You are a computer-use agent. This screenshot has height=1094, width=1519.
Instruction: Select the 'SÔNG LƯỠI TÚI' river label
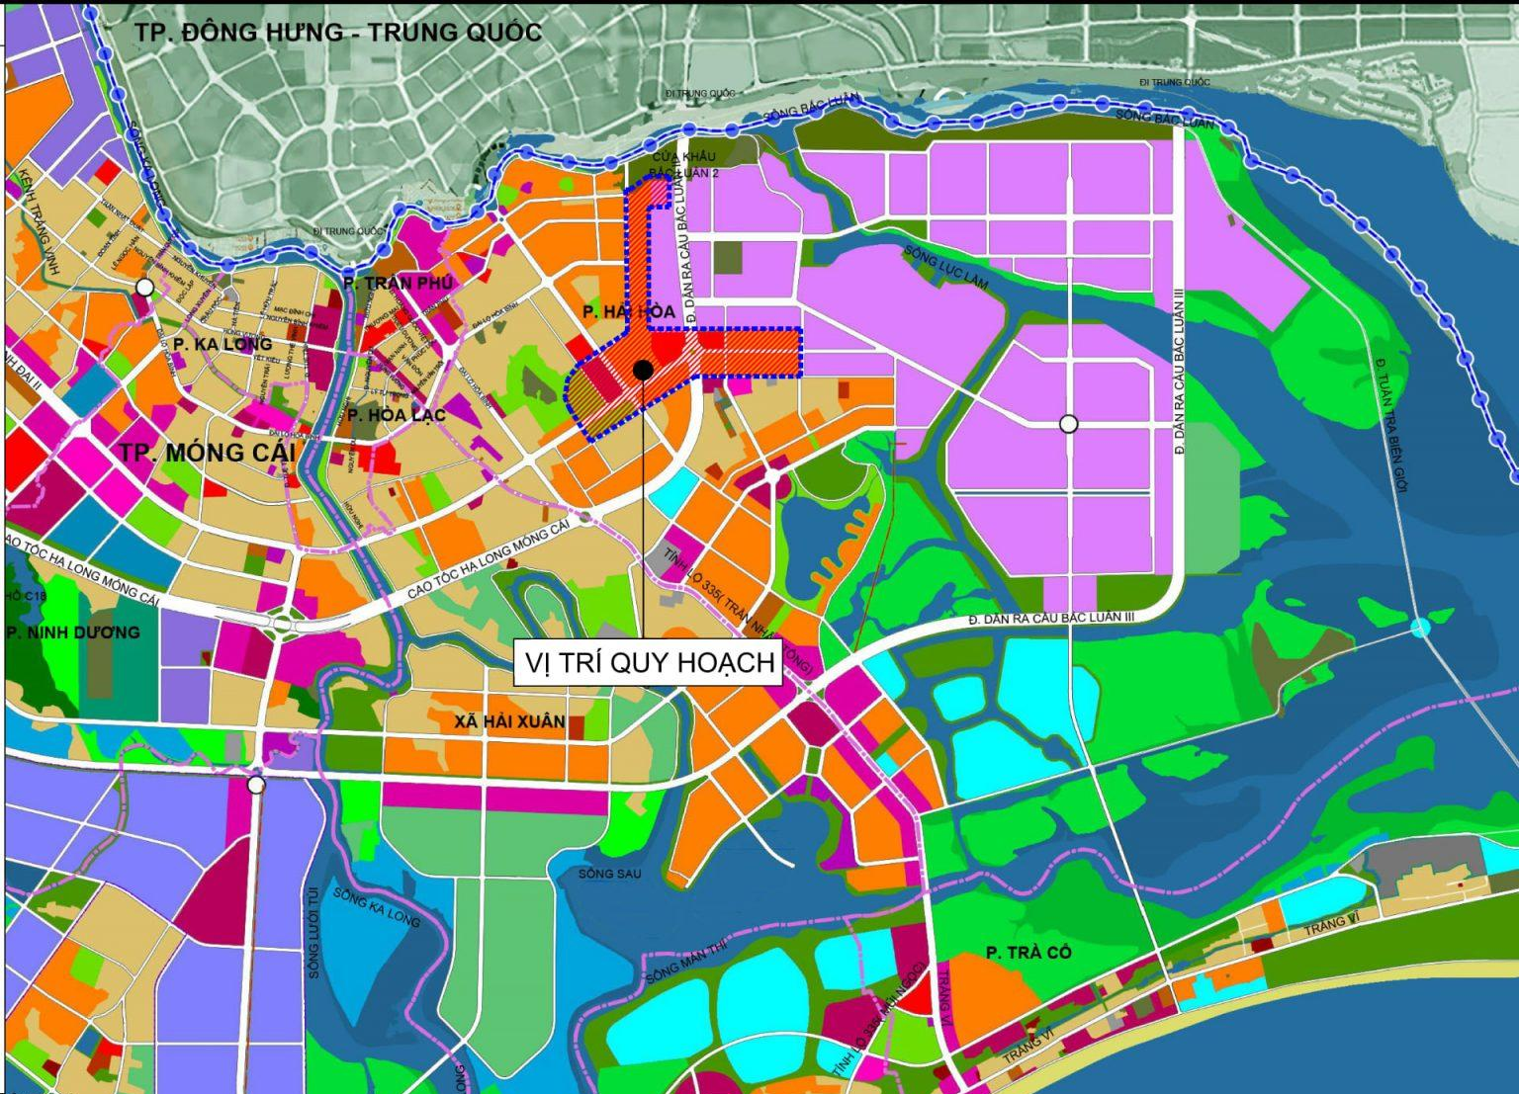[x=314, y=931]
